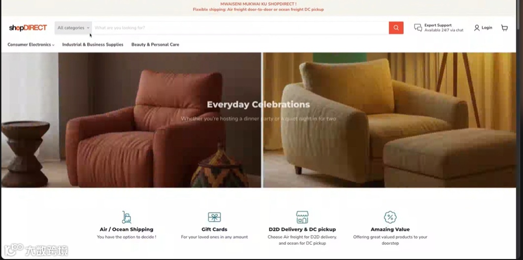Expand the Consumer Electronics menu
This screenshot has width=523, height=260.
pyautogui.click(x=31, y=44)
